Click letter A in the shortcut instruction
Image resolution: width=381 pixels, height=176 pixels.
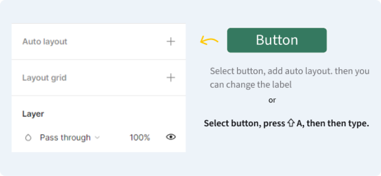(299, 124)
